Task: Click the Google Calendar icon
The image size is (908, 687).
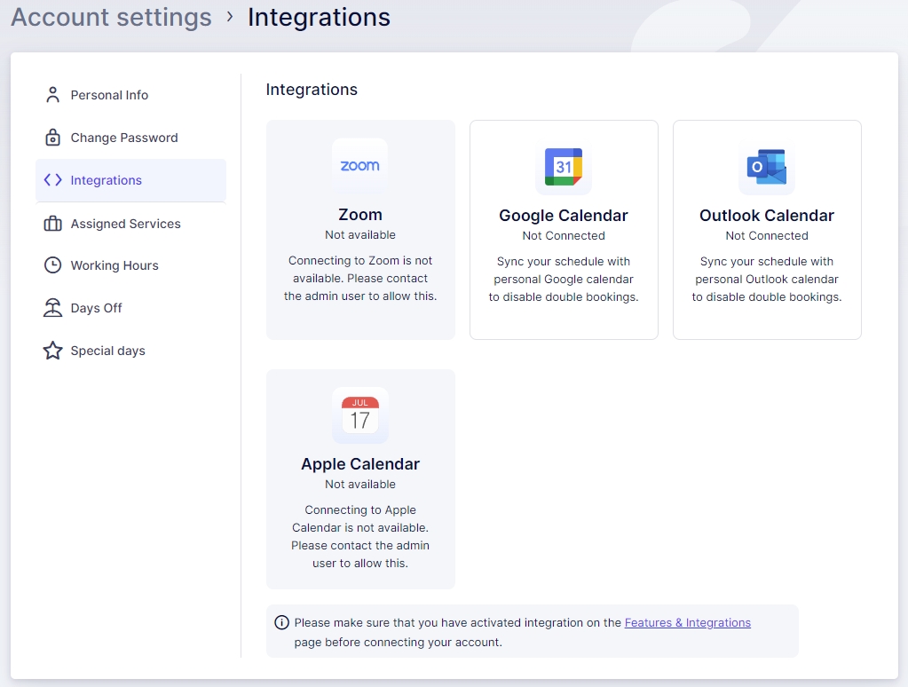Action: click(x=563, y=167)
